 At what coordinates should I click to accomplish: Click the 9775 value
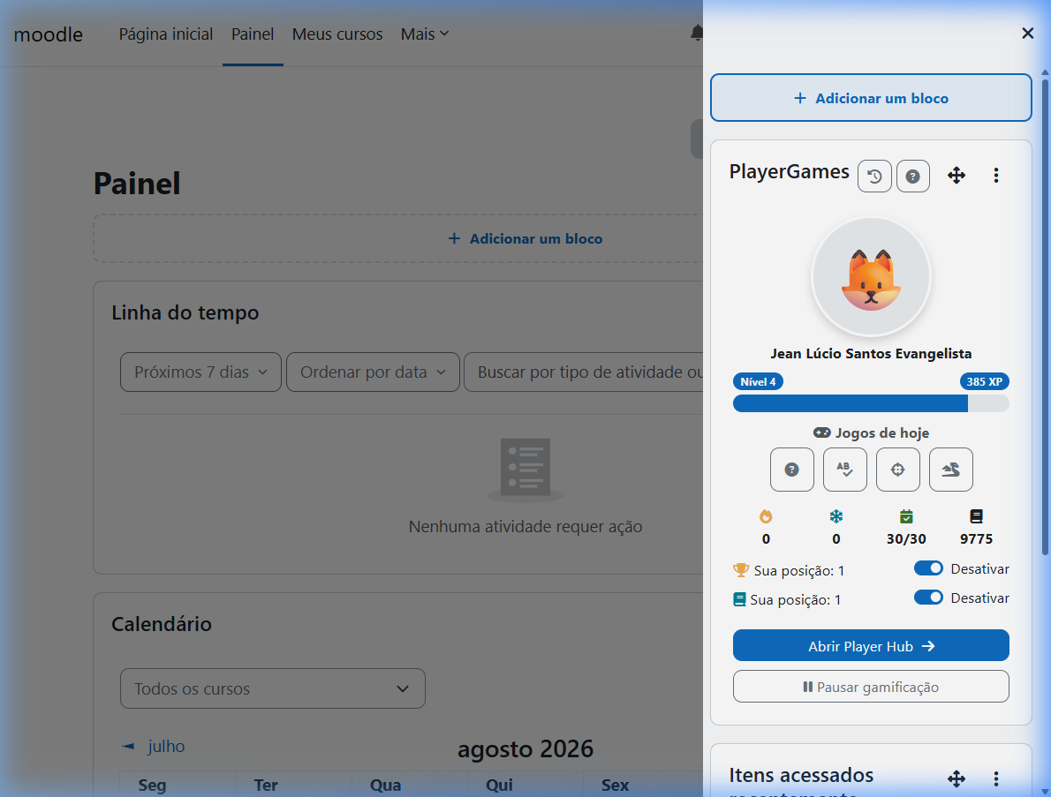click(976, 538)
